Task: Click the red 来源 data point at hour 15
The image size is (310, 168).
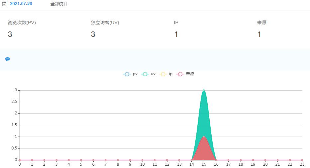Action: click(x=204, y=137)
